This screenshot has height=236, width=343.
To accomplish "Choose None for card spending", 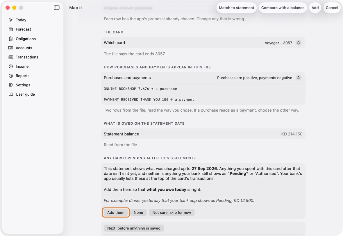I will click(x=138, y=212).
